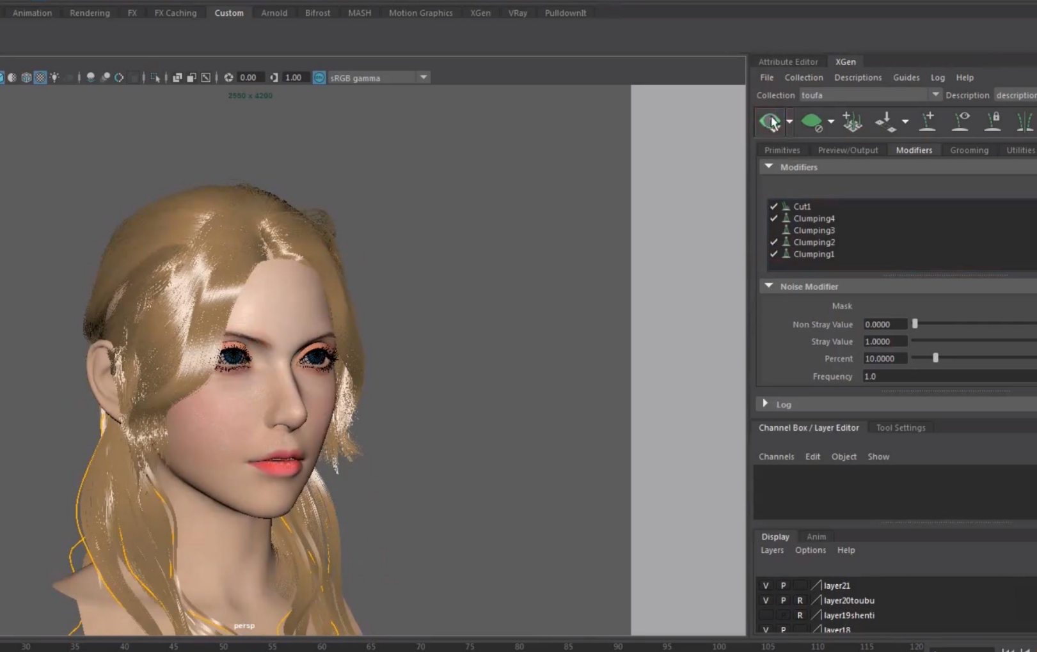Click the lock guides icon
The width and height of the screenshot is (1037, 652).
click(993, 121)
